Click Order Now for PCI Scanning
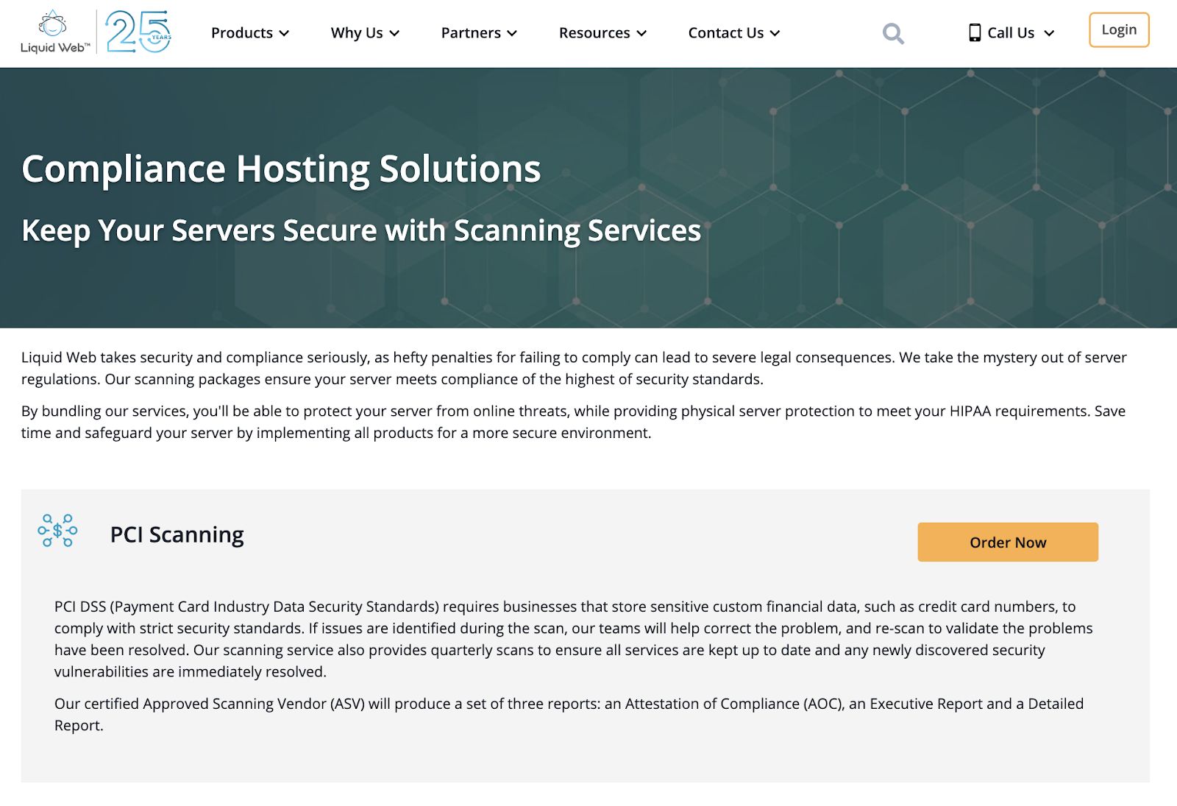 [1008, 542]
